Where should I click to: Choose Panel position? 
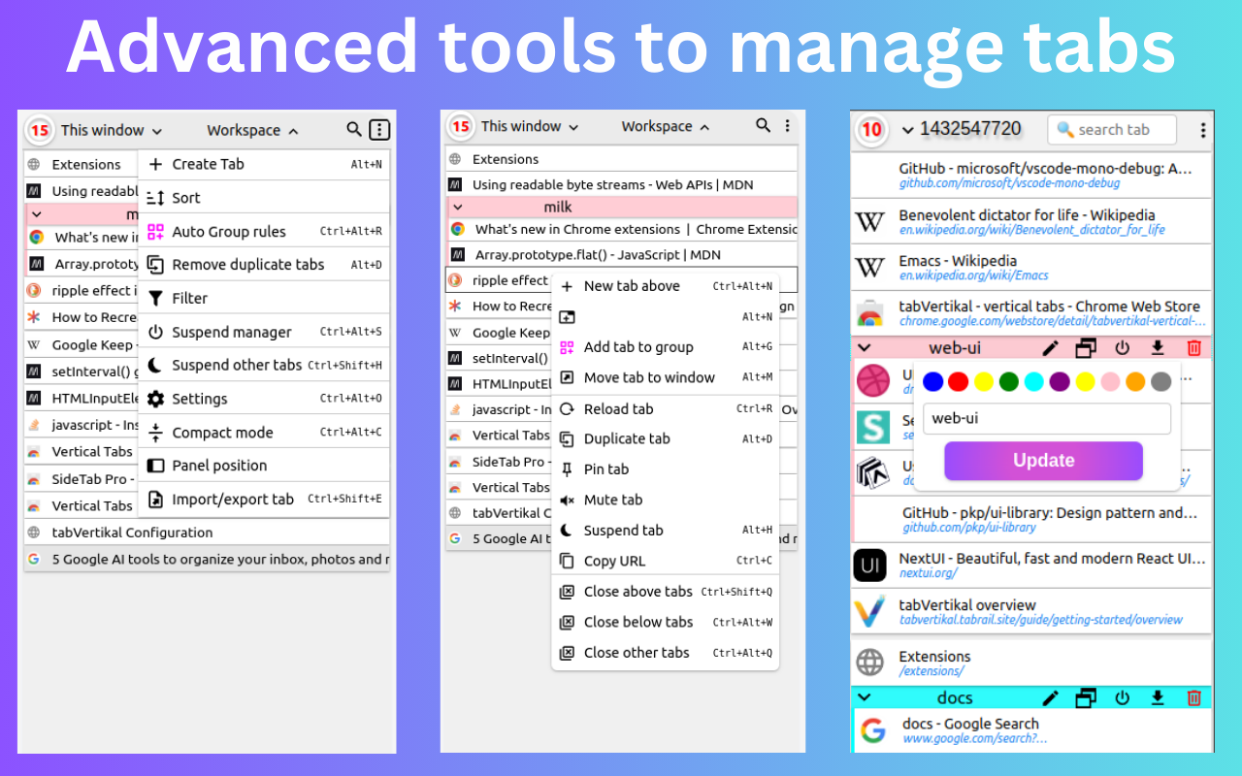pos(264,466)
